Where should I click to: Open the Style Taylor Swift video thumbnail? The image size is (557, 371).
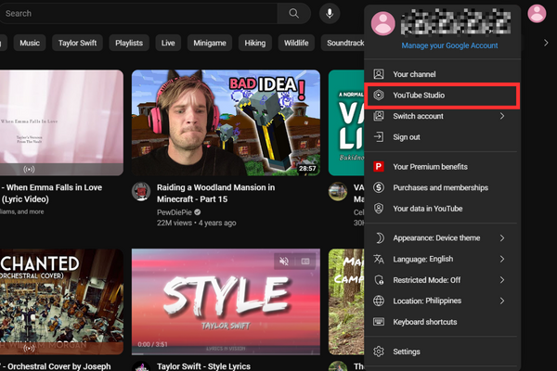226,301
